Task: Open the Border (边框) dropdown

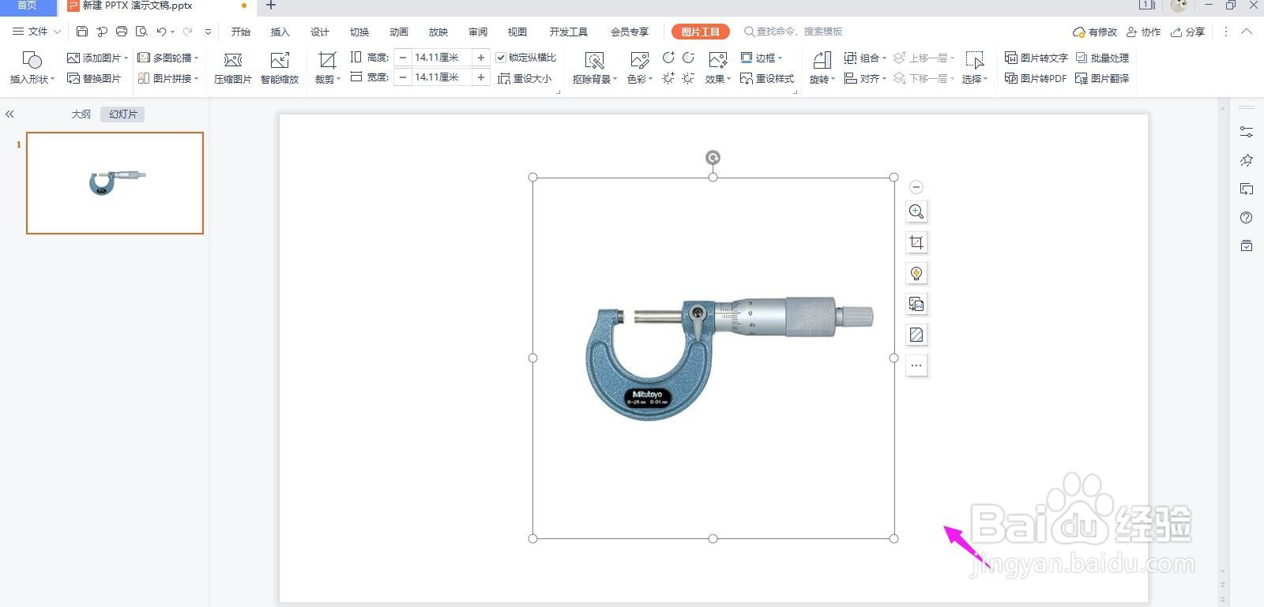Action: coord(762,58)
